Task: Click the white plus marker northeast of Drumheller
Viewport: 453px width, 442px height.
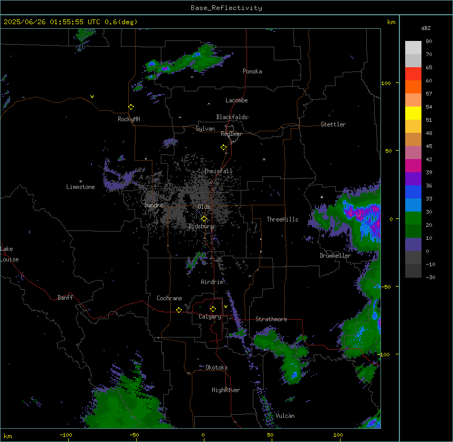Action: coord(322,197)
